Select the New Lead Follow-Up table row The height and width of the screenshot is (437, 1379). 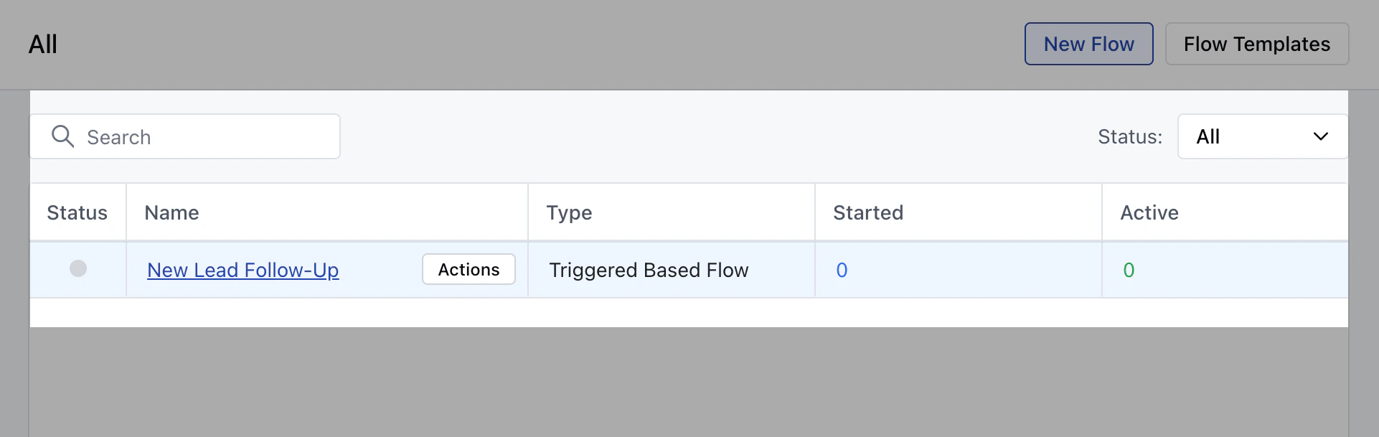click(689, 270)
